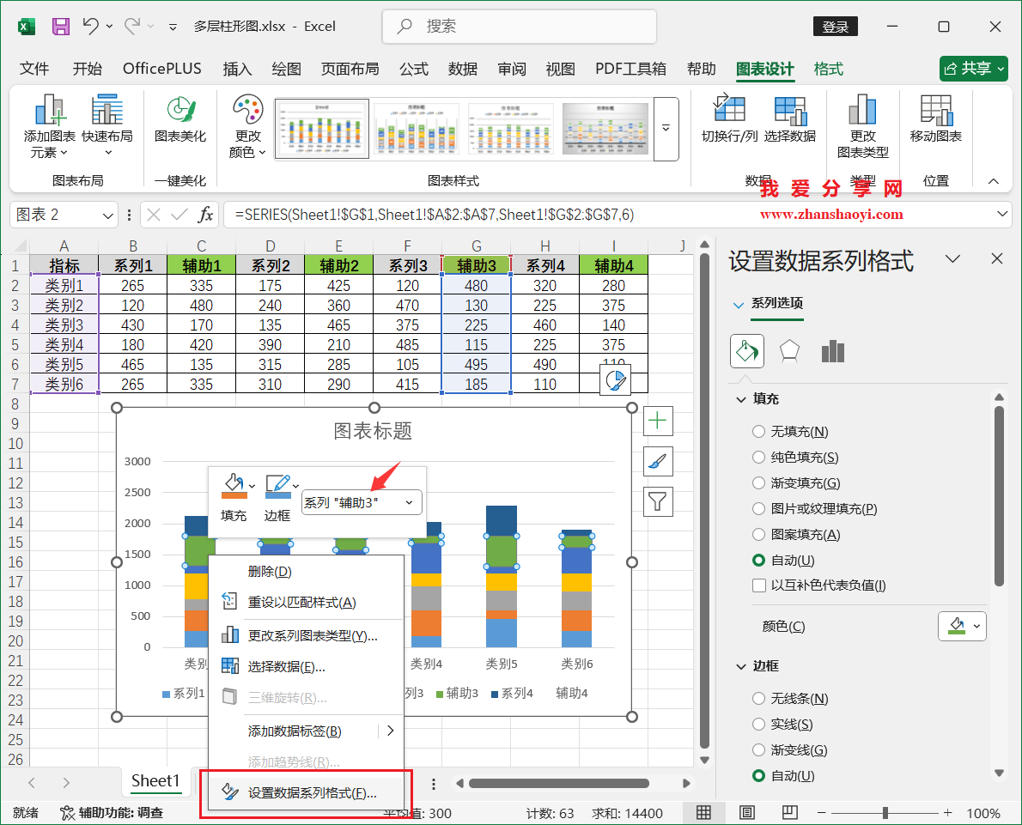Select Effects pentagon tab in pane

[x=789, y=351]
